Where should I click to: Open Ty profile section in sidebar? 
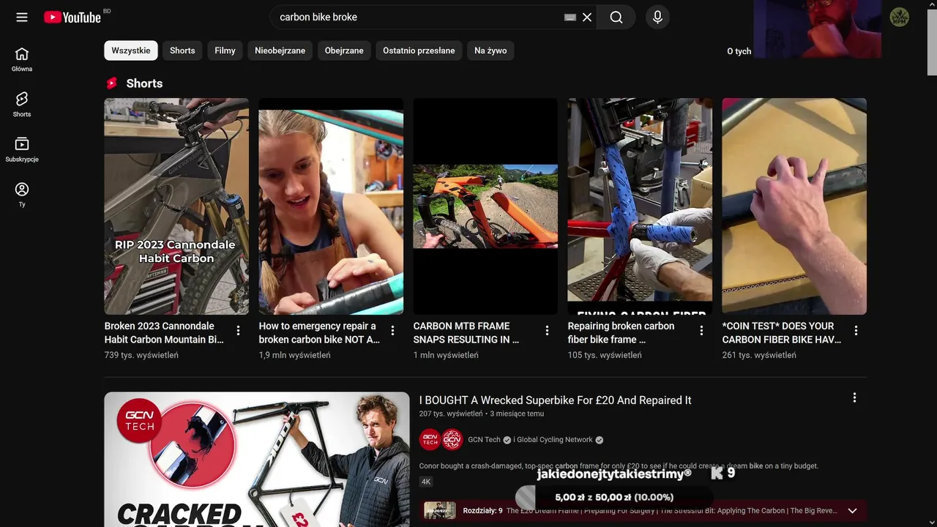point(22,195)
